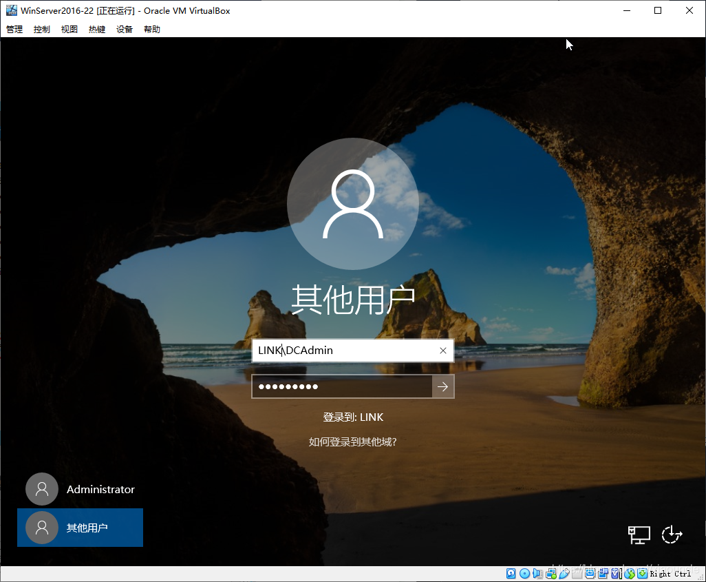Viewport: 706px width, 582px height.
Task: Maximize the VirtualBox window
Action: [x=658, y=10]
